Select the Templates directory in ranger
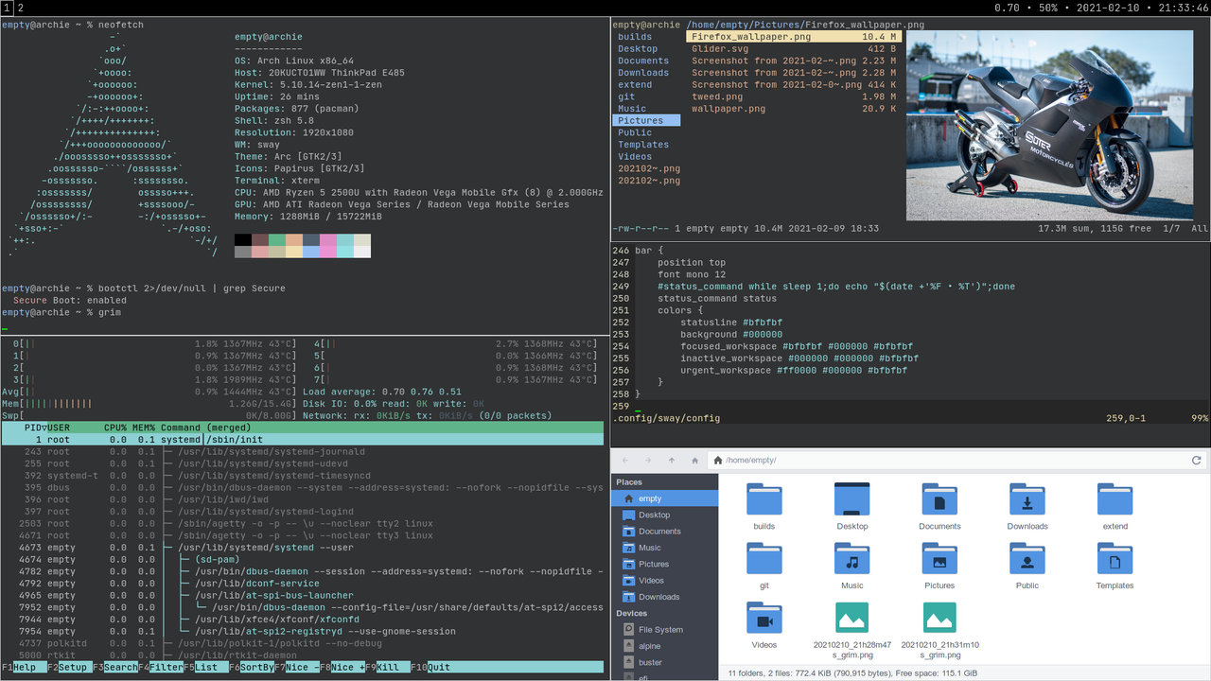1211x681 pixels. click(x=647, y=145)
